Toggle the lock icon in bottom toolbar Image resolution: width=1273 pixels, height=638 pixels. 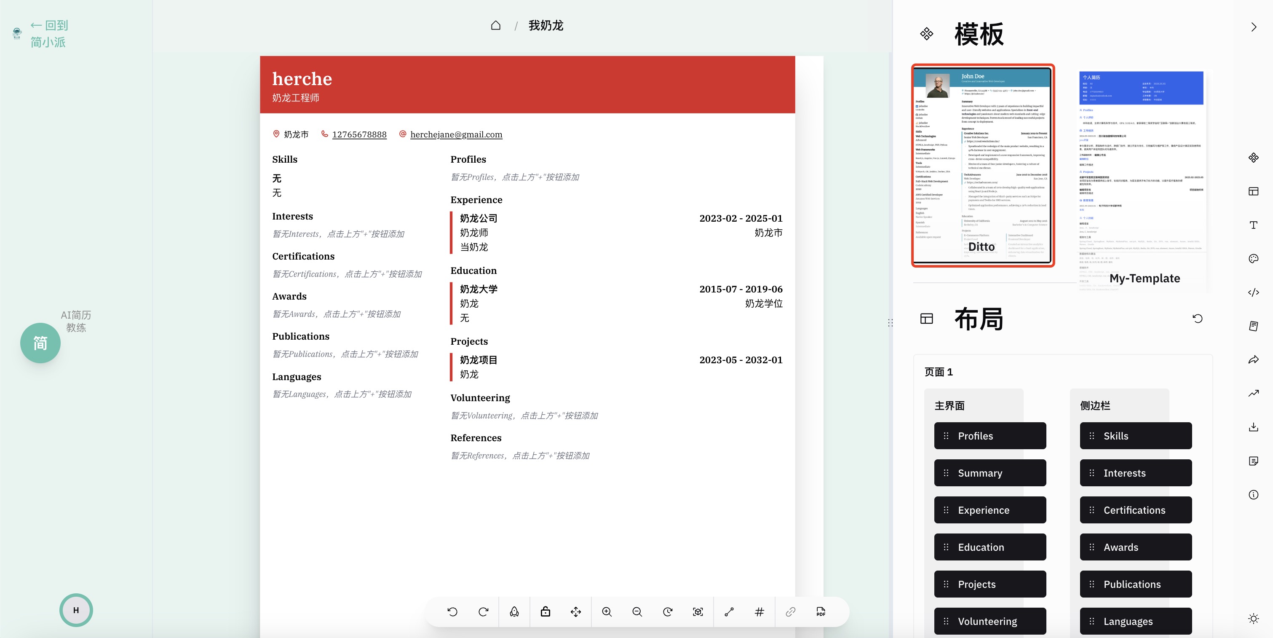pyautogui.click(x=545, y=612)
